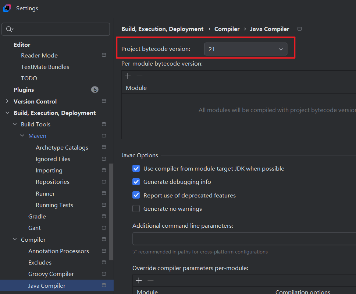Select Maven in the settings tree
The height and width of the screenshot is (294, 356).
click(x=37, y=136)
